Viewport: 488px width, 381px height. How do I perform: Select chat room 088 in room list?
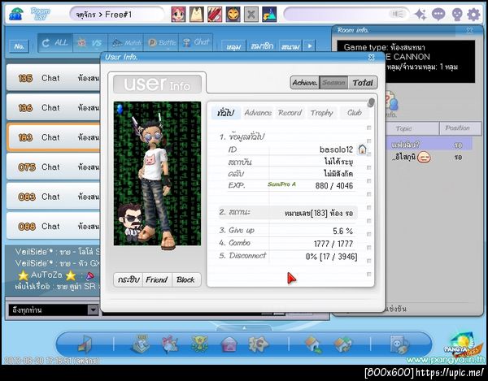point(53,226)
